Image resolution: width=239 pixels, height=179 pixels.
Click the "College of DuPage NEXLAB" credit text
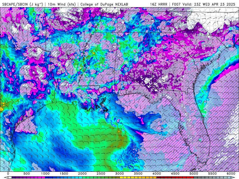coord(104,4)
